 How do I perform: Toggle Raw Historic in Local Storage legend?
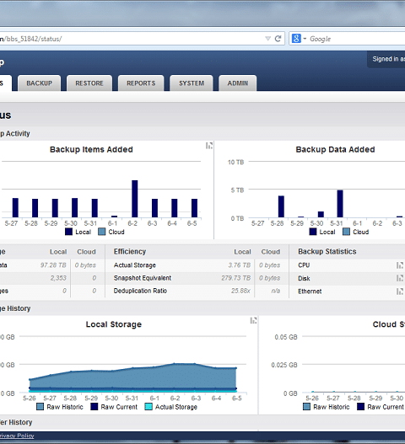coord(60,407)
